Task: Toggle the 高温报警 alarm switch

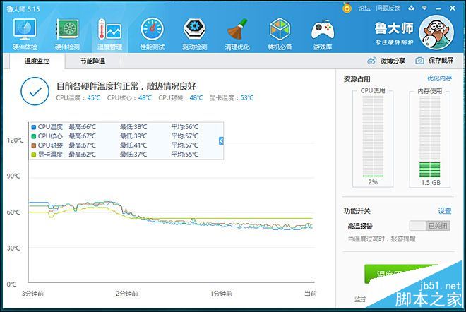Action: [429, 226]
